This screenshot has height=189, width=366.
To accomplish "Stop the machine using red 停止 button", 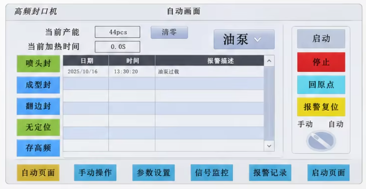I will 321,62.
